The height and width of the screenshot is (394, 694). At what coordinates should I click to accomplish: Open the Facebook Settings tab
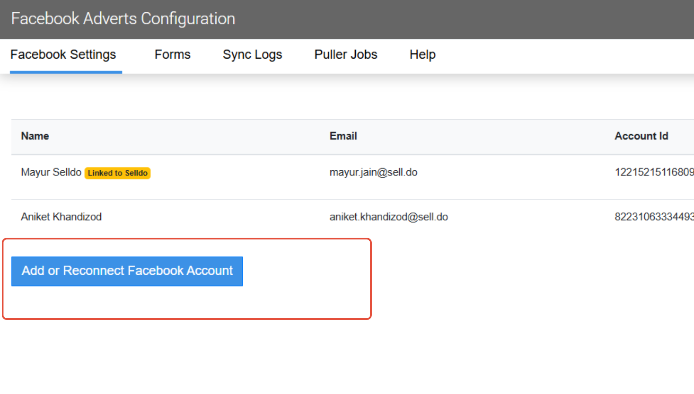coord(63,55)
